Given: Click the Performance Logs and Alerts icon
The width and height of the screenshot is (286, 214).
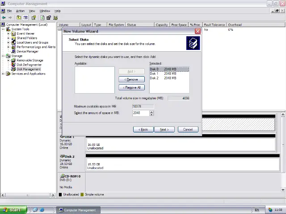Looking at the screenshot, I should tap(13, 47).
